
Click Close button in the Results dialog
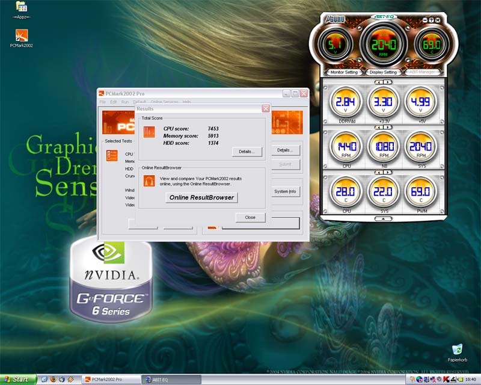coord(250,217)
